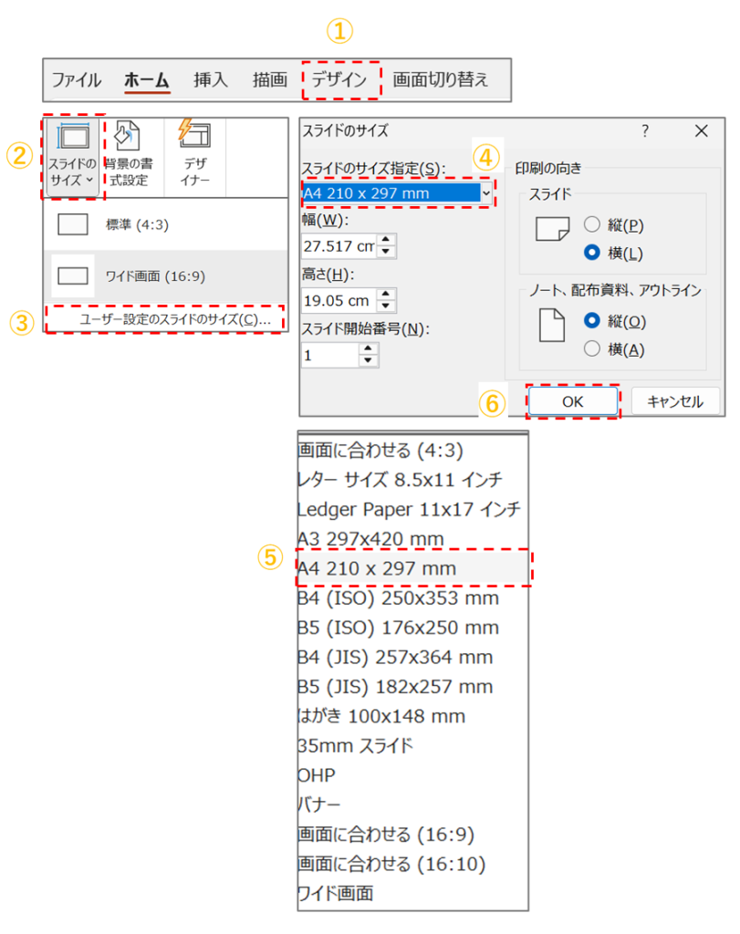Open the Design (デザイン) ribbon tab

point(339,79)
